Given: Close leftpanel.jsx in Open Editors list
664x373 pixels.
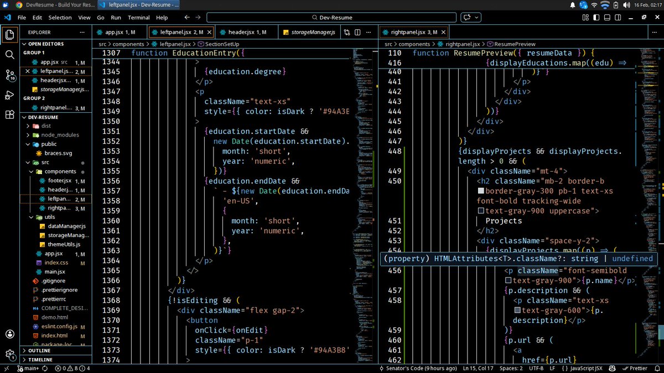Looking at the screenshot, I should (x=28, y=72).
